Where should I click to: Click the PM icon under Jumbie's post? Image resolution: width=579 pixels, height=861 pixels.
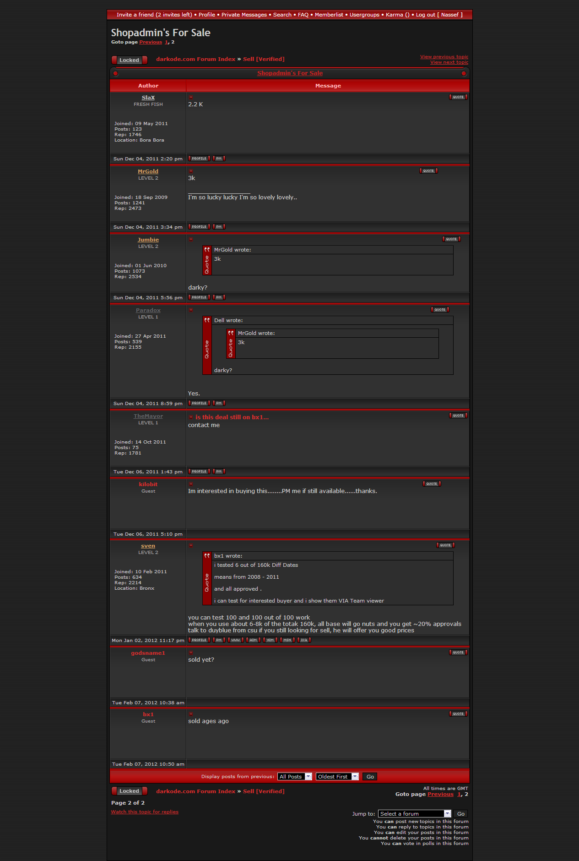(x=219, y=297)
